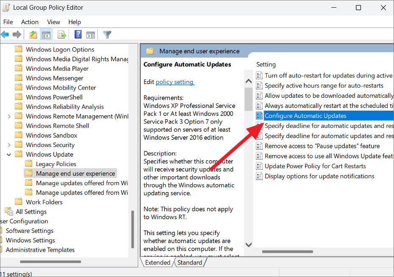Click policy icon beside Specify active hours range
The height and width of the screenshot is (277, 394).
259,86
